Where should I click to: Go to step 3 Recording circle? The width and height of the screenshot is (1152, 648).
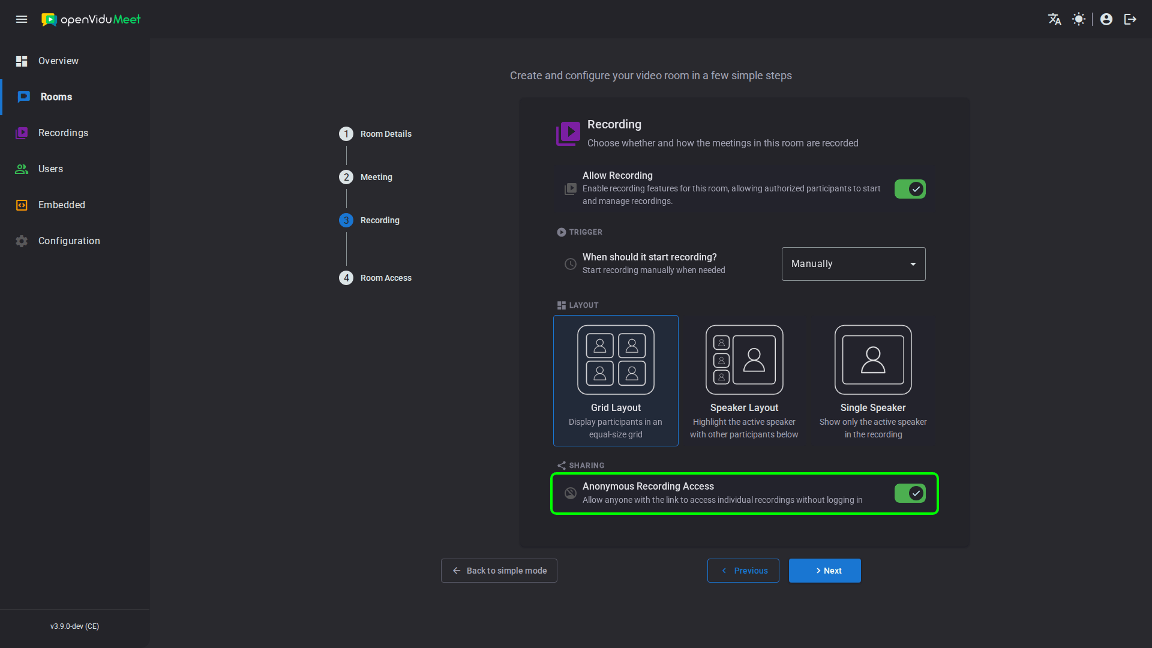(346, 220)
